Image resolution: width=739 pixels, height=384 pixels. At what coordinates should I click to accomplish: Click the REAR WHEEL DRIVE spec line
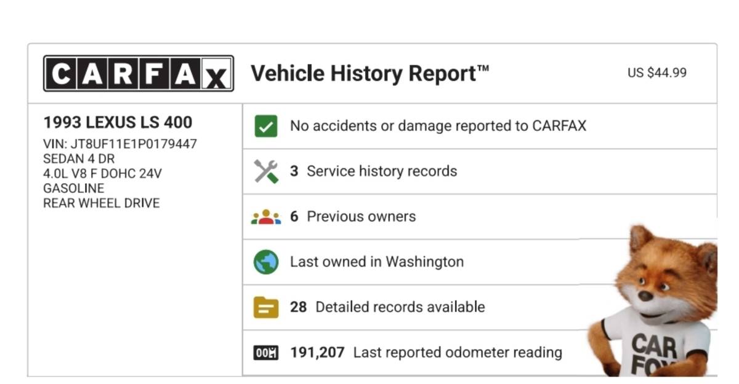coord(101,203)
